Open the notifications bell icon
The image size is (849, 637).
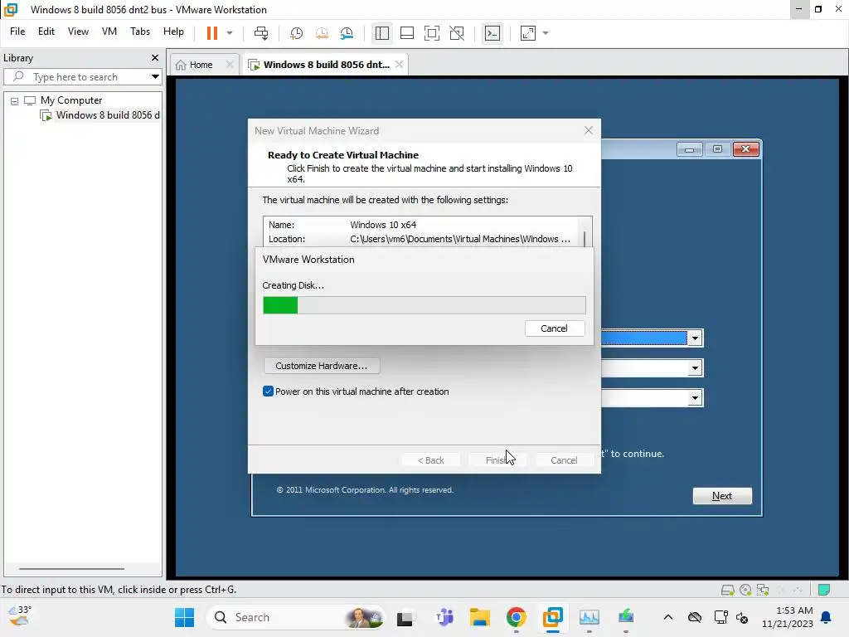(827, 617)
